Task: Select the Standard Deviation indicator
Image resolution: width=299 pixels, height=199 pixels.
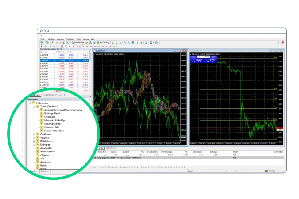Action: click(54, 131)
